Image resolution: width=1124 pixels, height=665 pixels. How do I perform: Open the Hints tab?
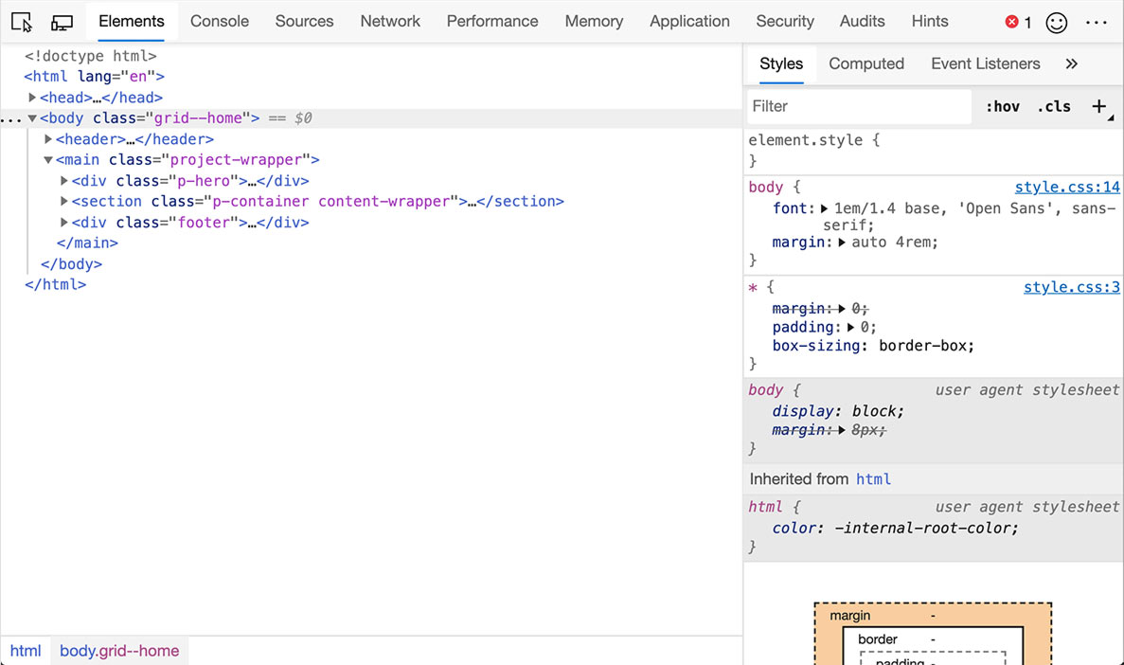pos(930,22)
